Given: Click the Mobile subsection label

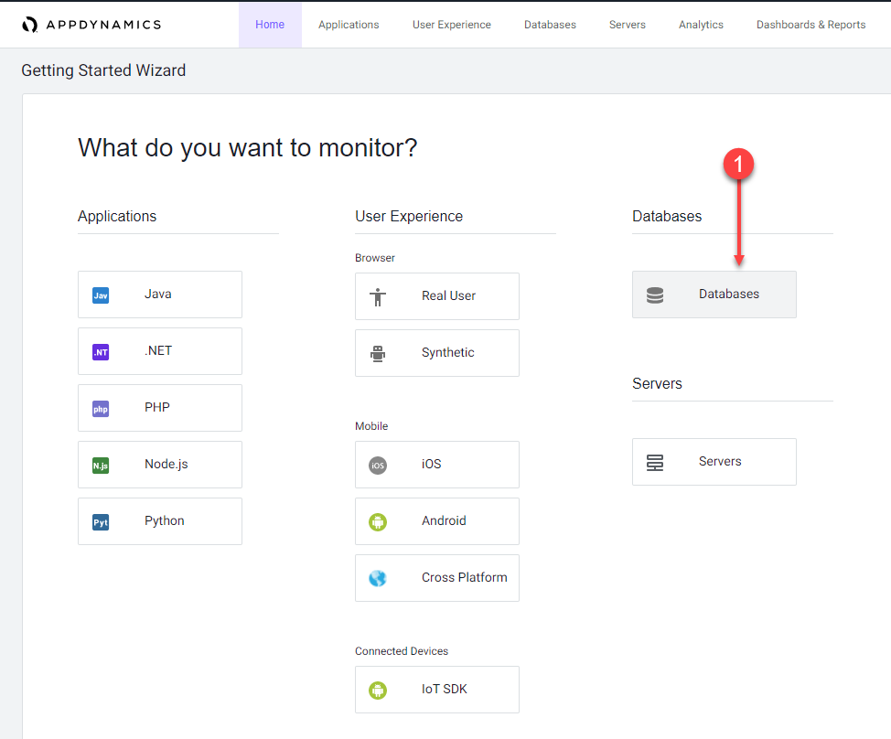Looking at the screenshot, I should pyautogui.click(x=371, y=426).
